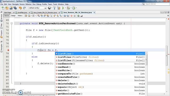
Task: Click the Profile Project icon
Action: 74,8
